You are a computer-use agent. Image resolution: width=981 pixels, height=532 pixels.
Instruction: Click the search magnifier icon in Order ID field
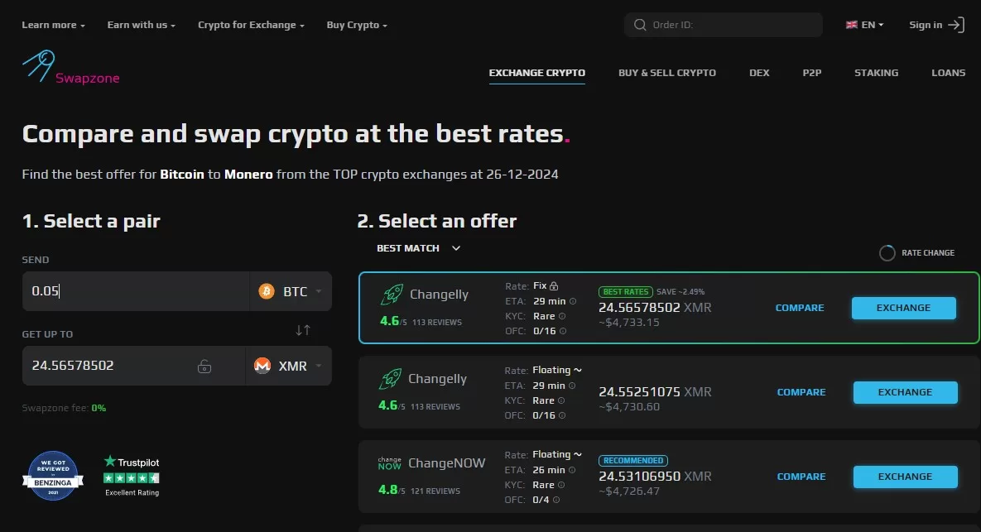point(639,25)
